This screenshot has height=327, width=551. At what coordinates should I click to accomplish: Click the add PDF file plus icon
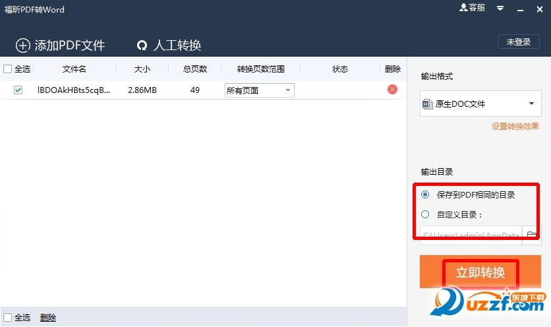pyautogui.click(x=23, y=45)
